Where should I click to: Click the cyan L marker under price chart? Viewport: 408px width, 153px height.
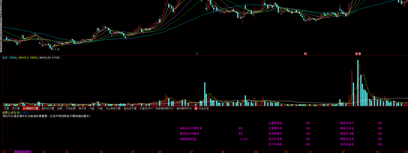(x=197, y=54)
